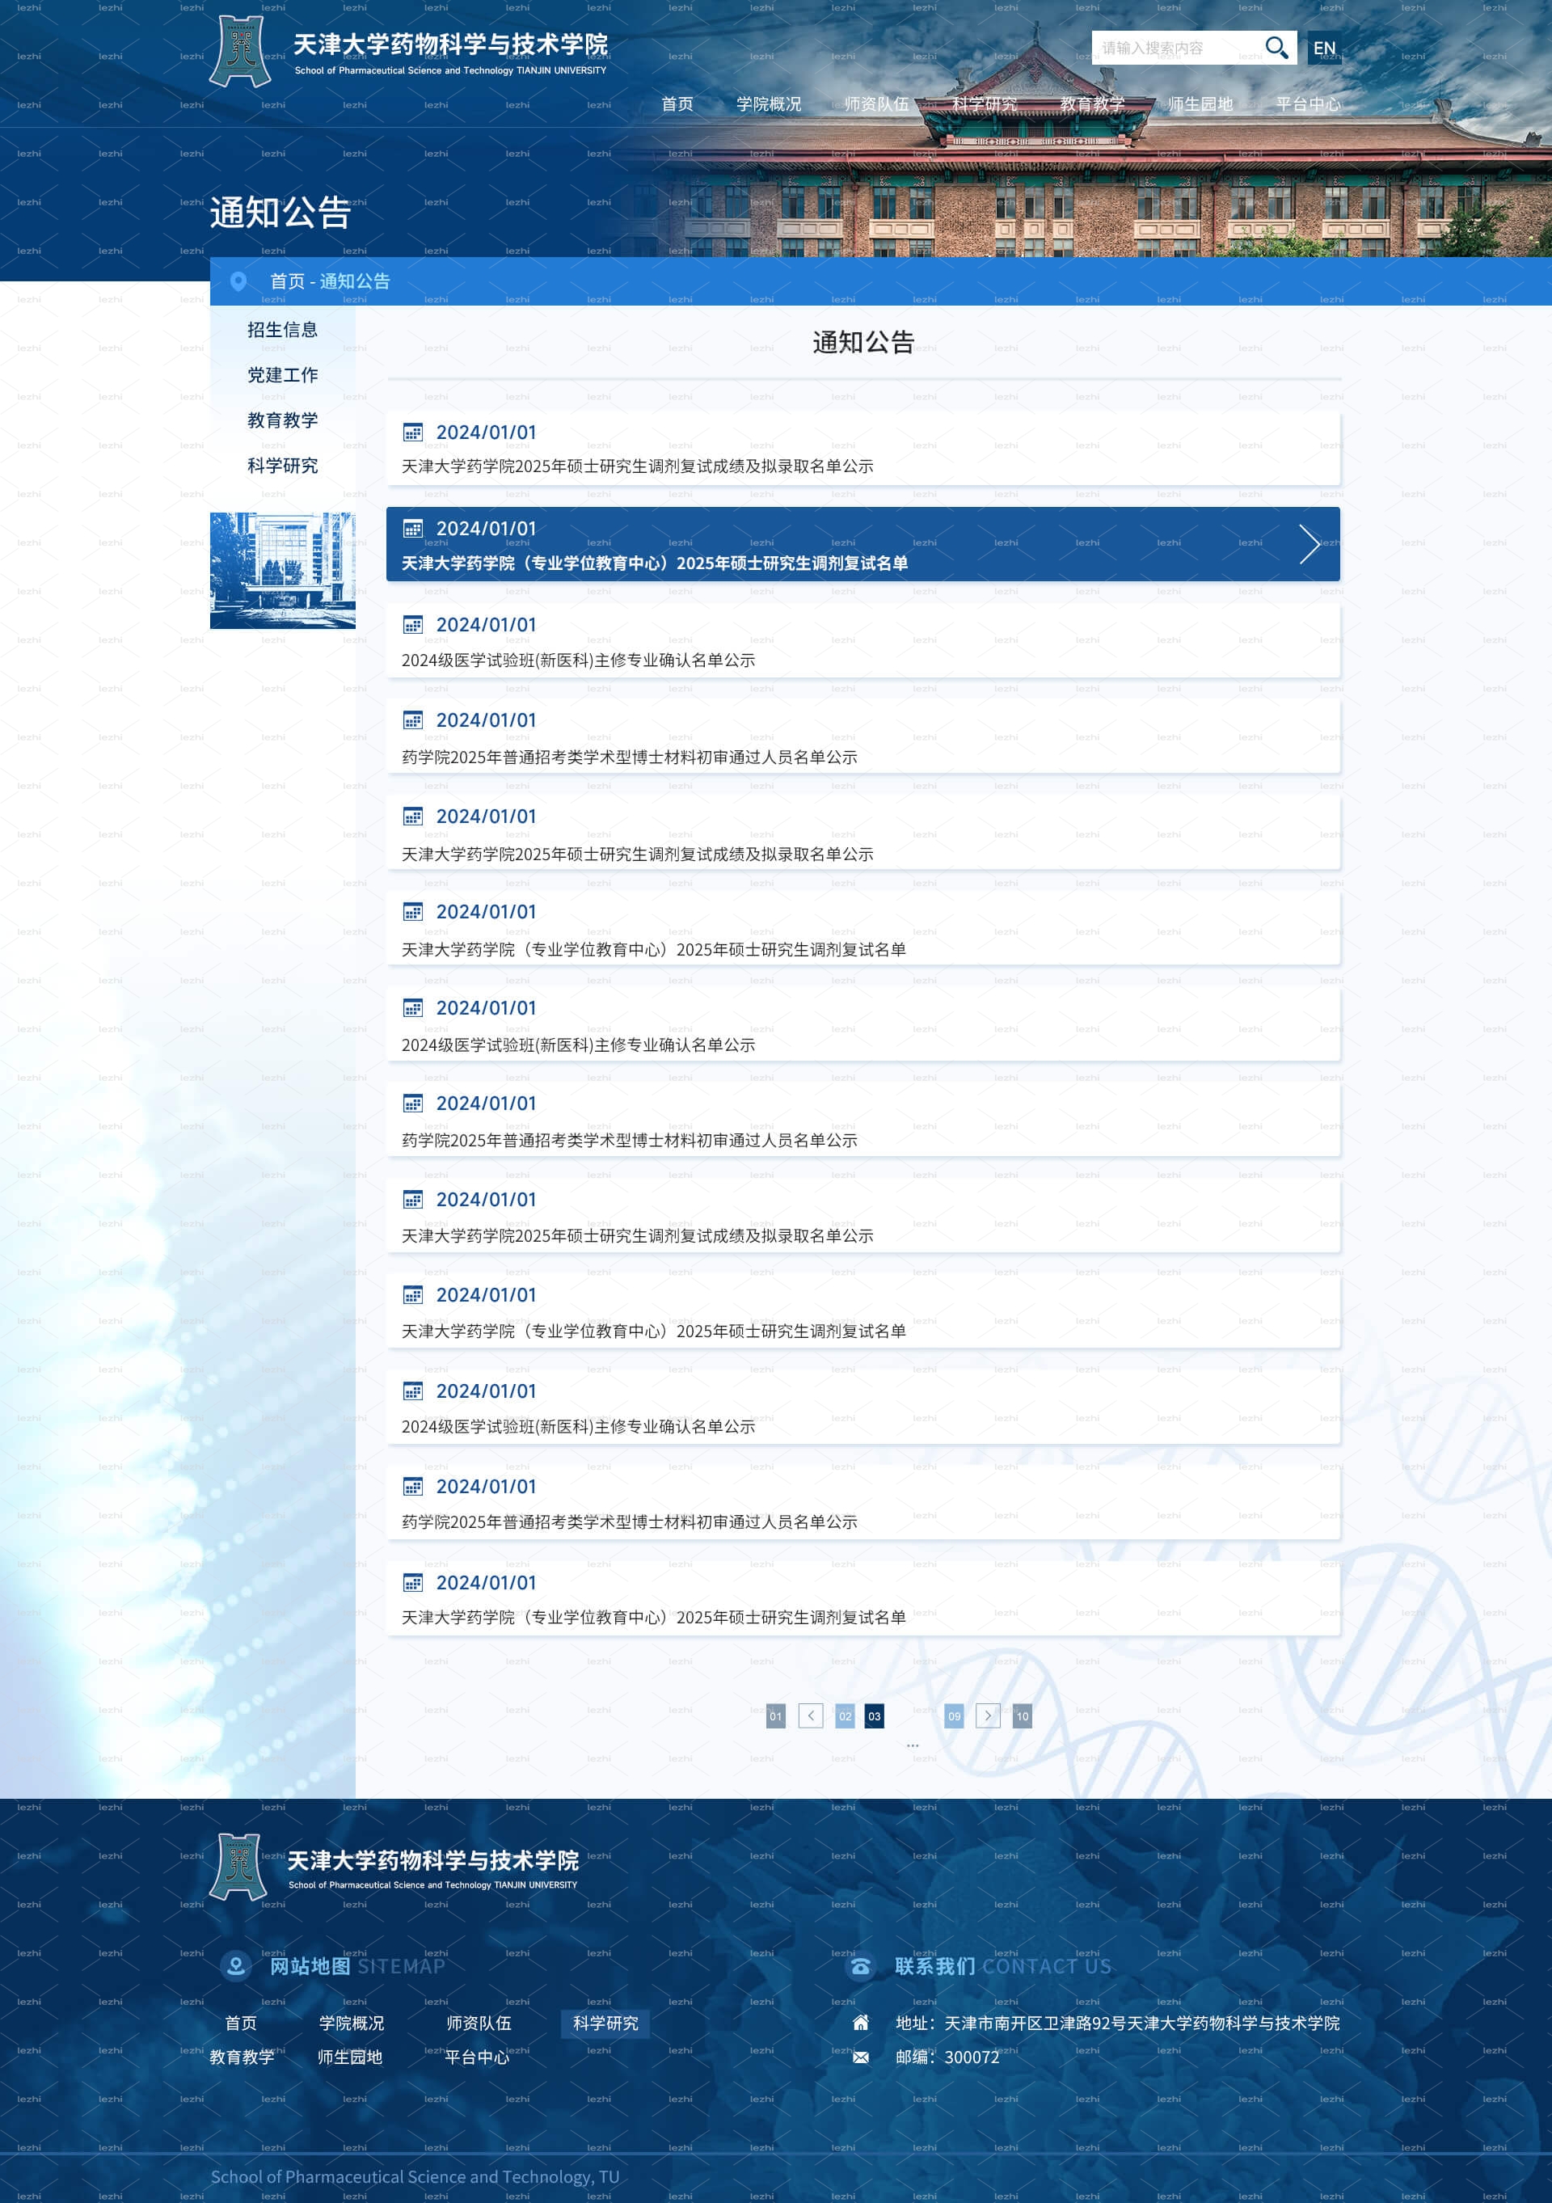Jump to last page 10
Screen dimensions: 1552x2203
1023,1716
